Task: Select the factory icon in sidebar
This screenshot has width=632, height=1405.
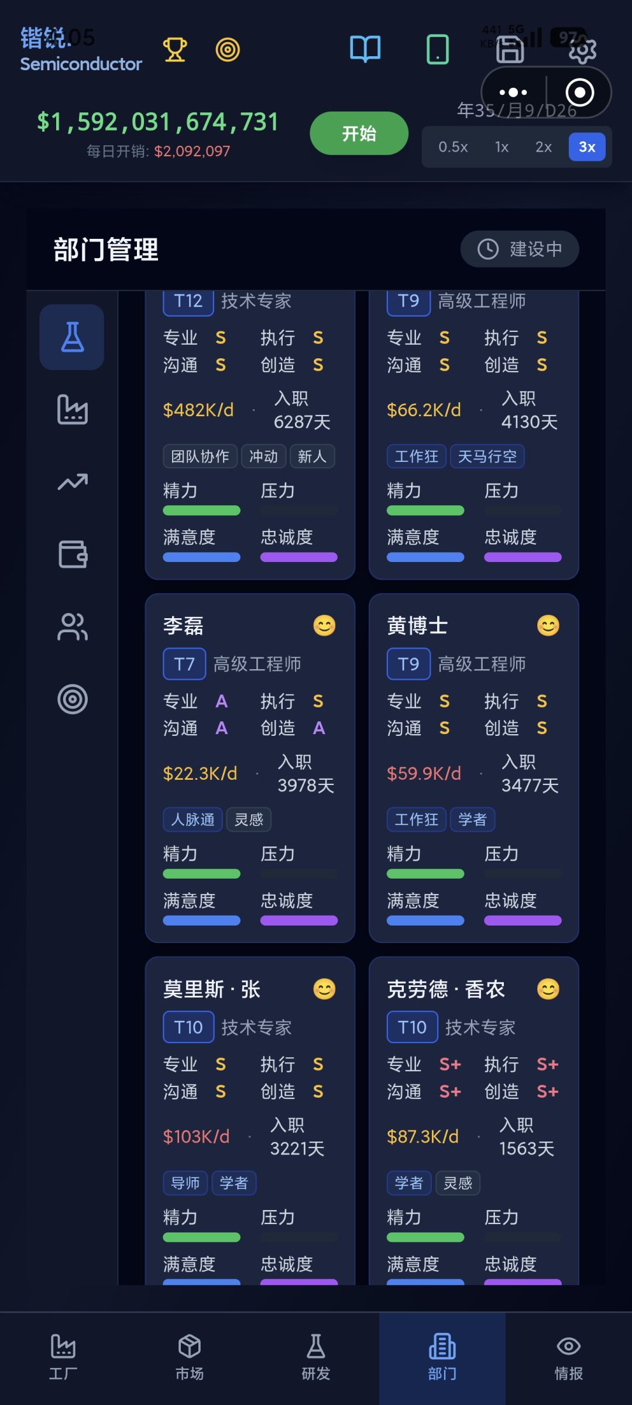Action: [x=72, y=409]
